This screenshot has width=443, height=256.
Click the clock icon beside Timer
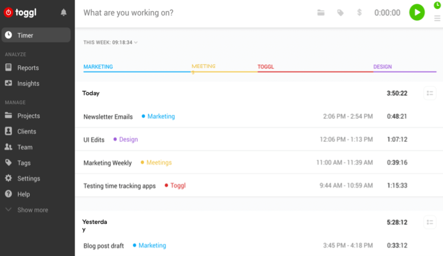click(x=8, y=35)
